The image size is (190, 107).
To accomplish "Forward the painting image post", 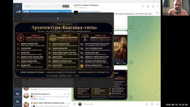I will pyautogui.click(x=131, y=62).
